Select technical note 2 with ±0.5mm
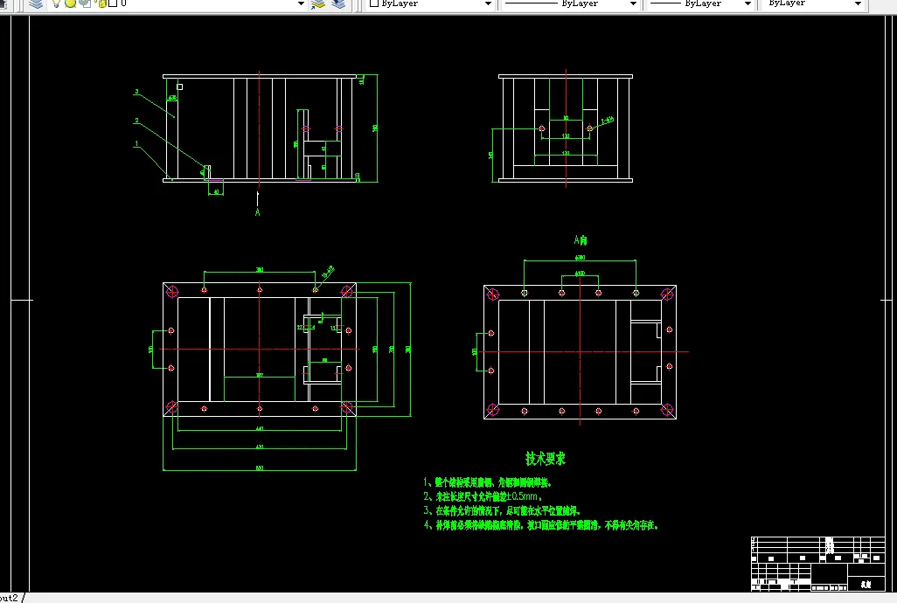The image size is (897, 603). point(483,496)
